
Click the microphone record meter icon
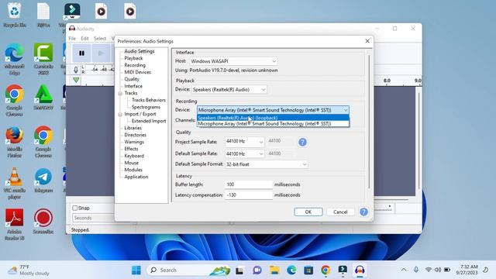[76, 70]
